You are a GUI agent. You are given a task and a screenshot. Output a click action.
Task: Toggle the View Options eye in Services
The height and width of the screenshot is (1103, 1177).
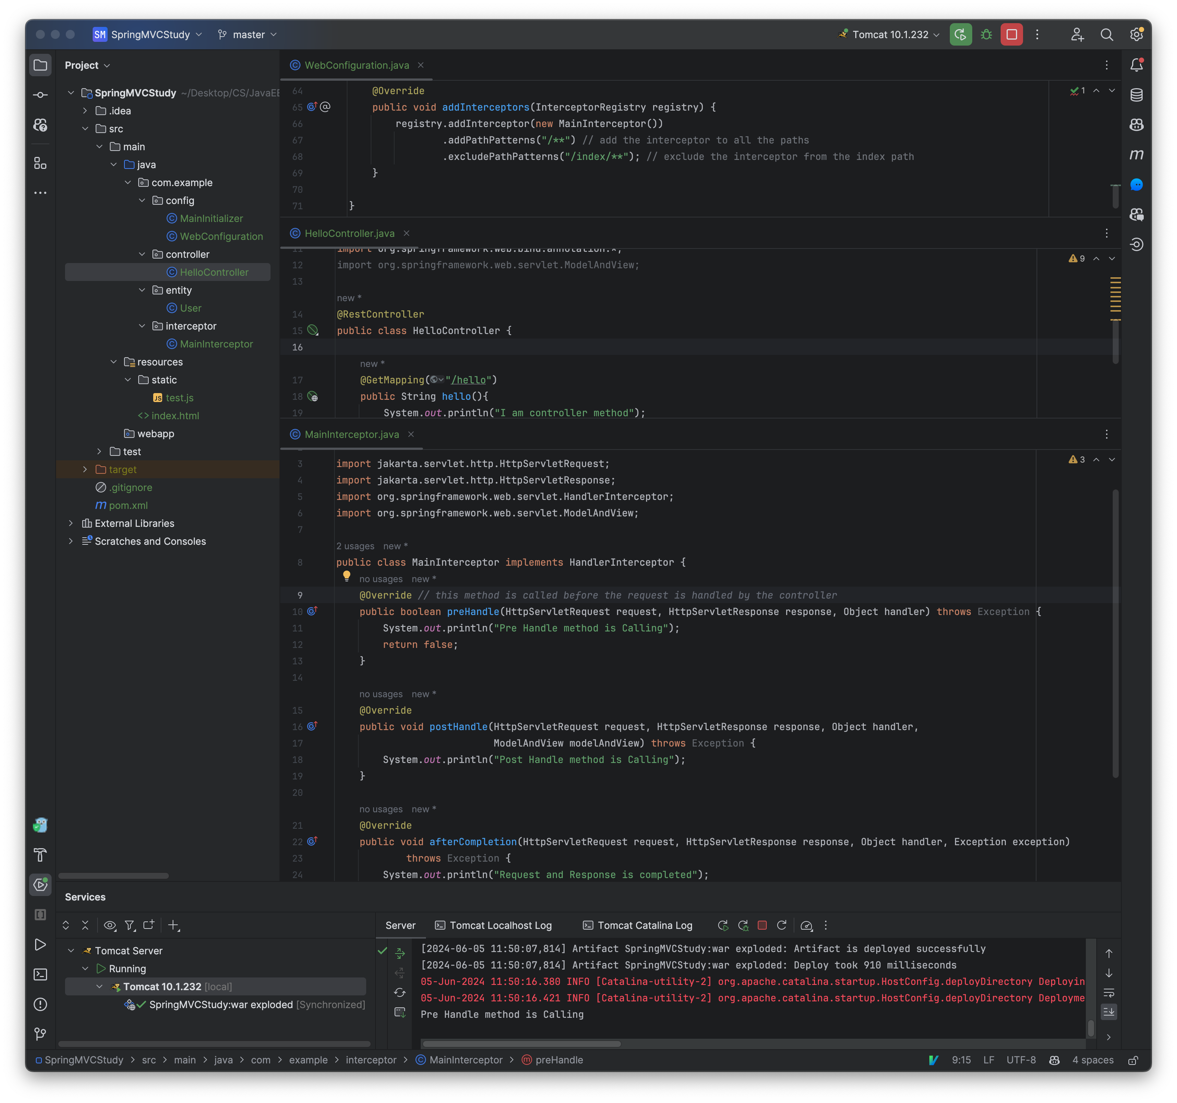[x=109, y=925]
